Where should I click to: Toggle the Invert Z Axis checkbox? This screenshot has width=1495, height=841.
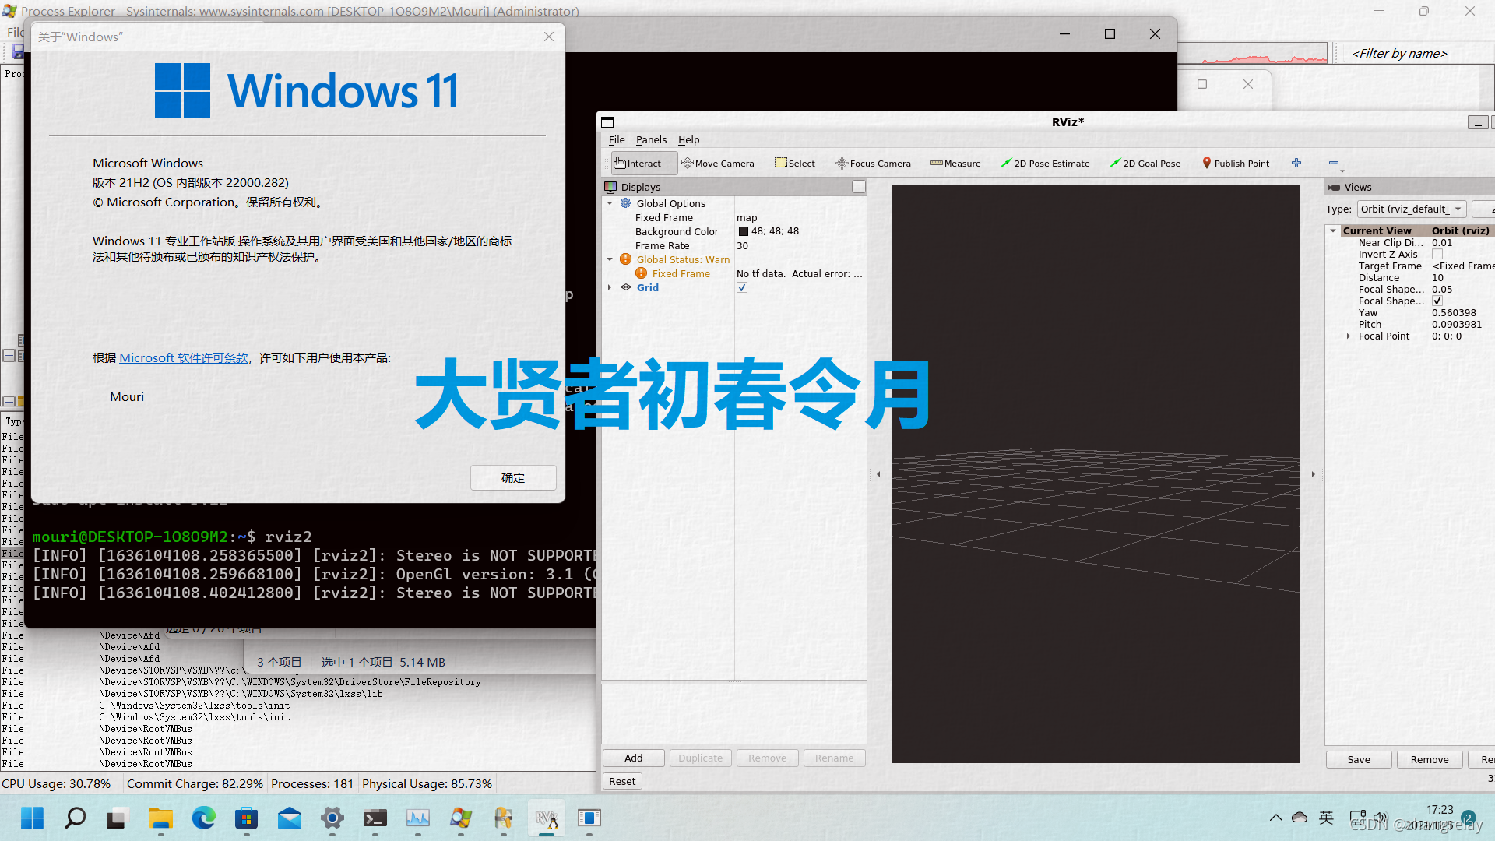coord(1437,254)
